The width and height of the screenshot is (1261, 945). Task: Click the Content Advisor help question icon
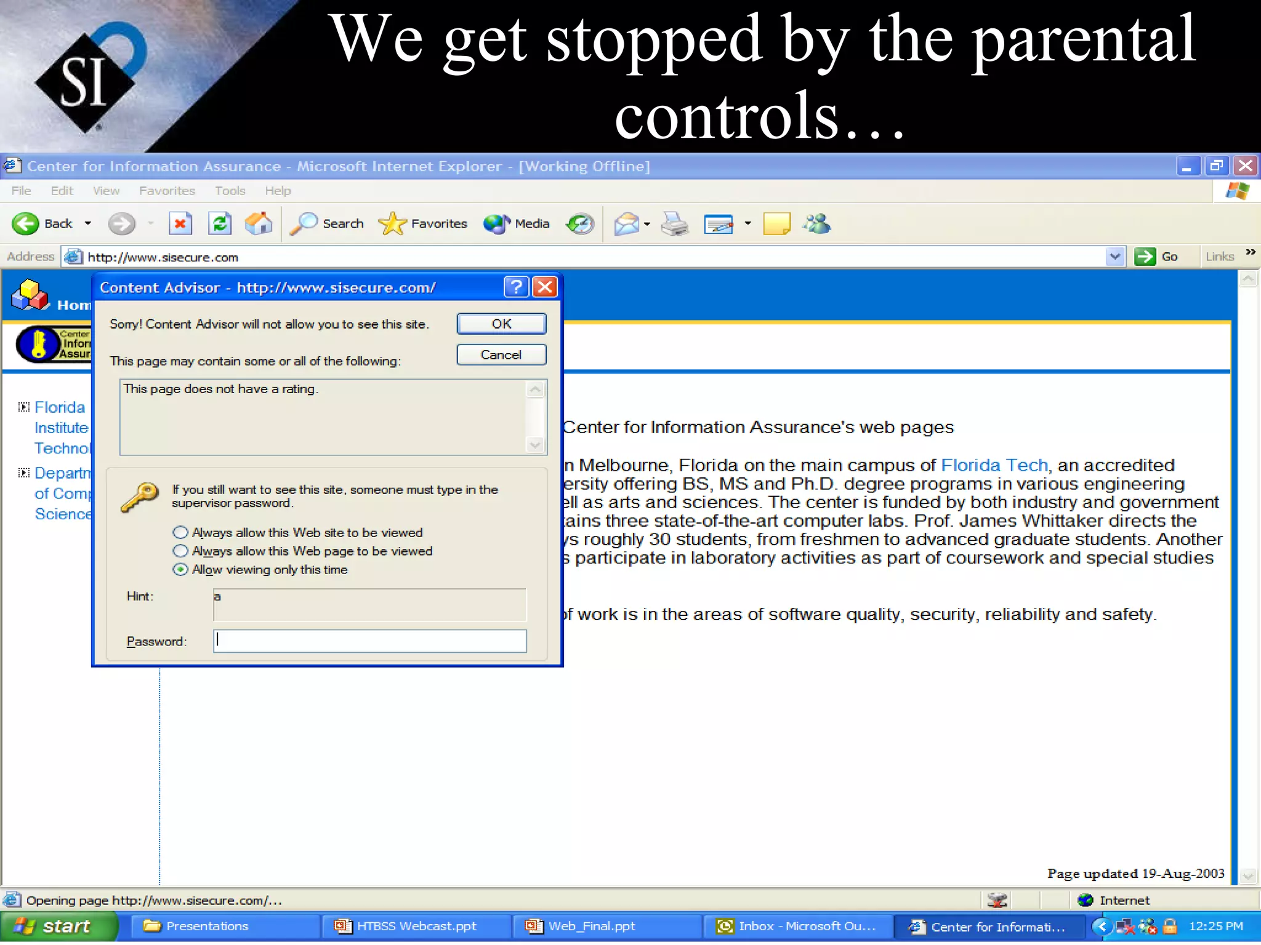pyautogui.click(x=516, y=287)
